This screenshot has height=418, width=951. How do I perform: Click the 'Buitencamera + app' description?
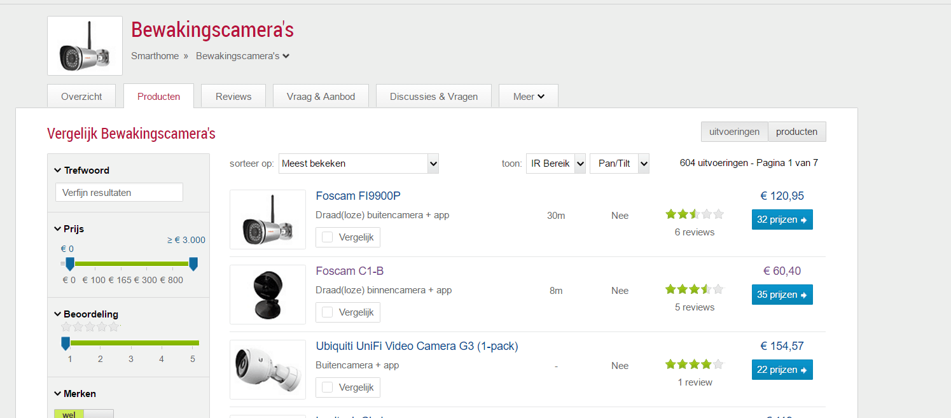tap(357, 365)
